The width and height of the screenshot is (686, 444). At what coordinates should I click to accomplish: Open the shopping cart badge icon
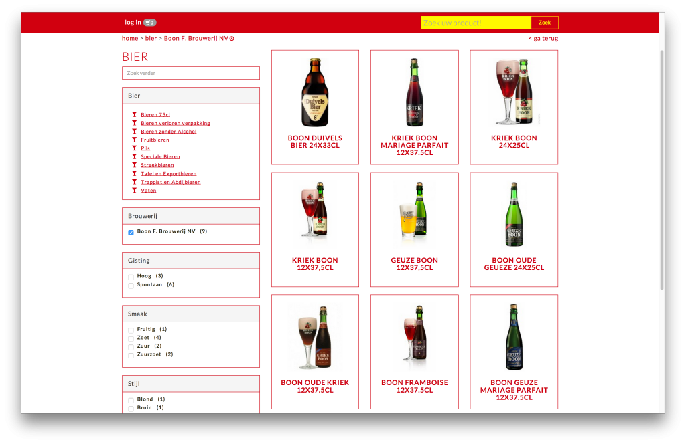(x=149, y=23)
